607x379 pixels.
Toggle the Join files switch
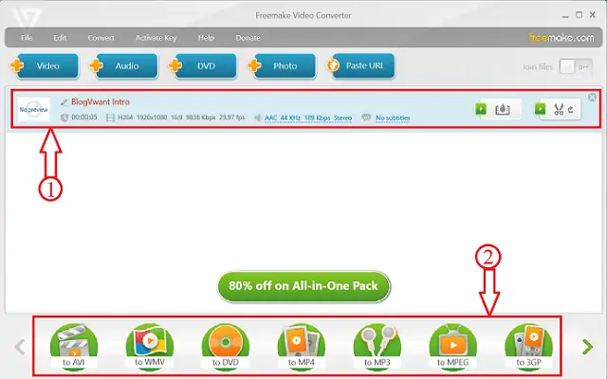(569, 66)
